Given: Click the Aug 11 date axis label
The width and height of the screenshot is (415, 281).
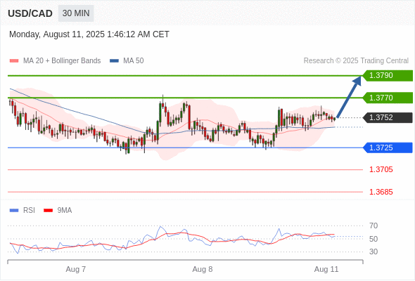Looking at the screenshot, I should click(x=326, y=269).
